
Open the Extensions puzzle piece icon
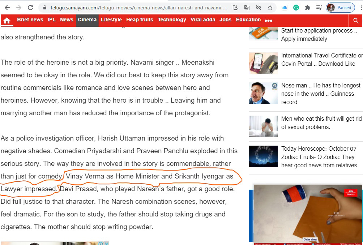[x=308, y=8]
